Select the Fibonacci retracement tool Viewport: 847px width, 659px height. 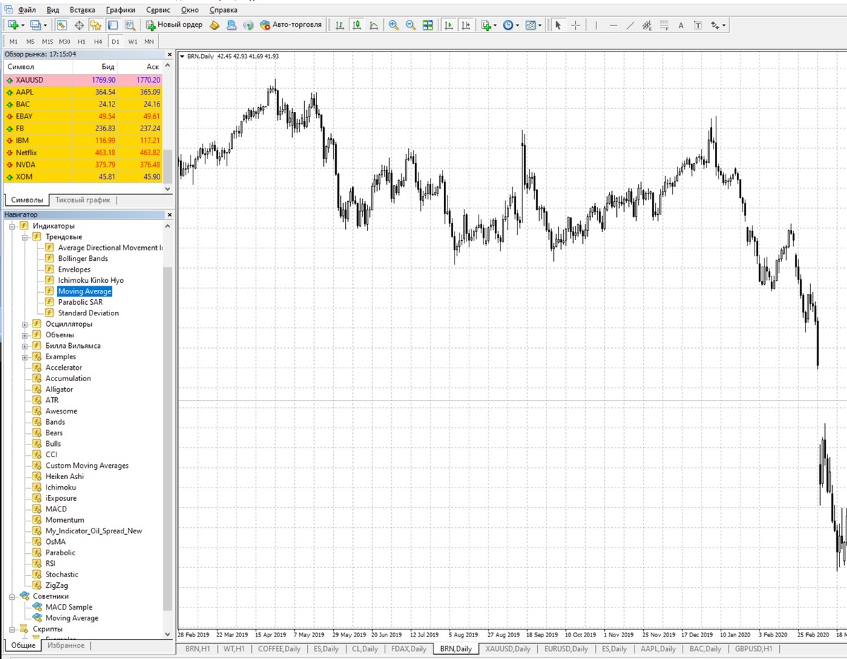(664, 25)
